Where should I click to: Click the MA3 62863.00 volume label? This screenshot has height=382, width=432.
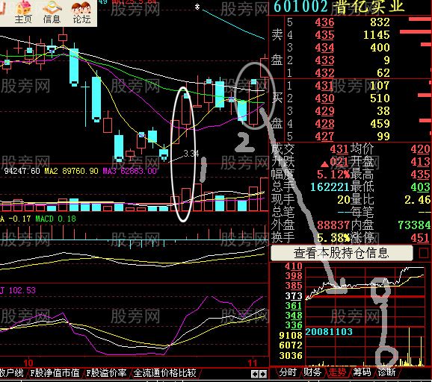pos(130,171)
